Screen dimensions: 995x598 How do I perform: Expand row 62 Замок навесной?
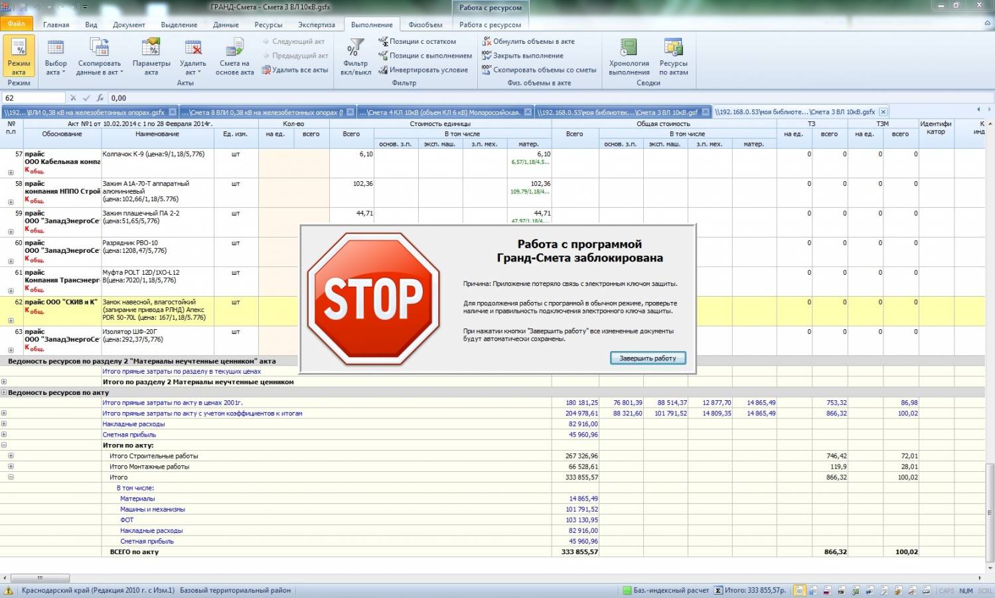pyautogui.click(x=11, y=321)
